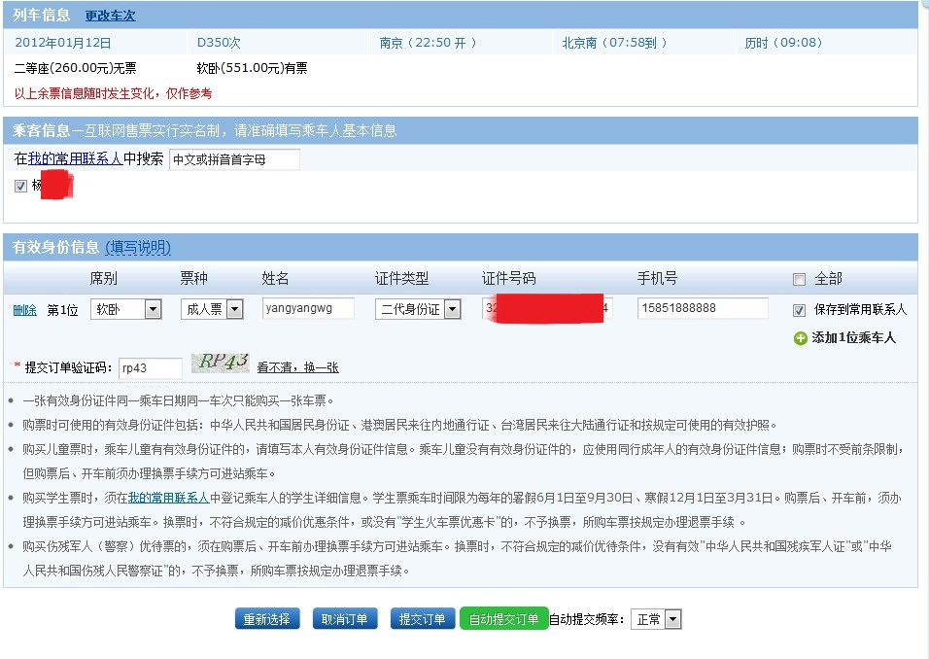Click 看不清，换一张 to refresh captcha
The image size is (929, 659).
point(297,367)
